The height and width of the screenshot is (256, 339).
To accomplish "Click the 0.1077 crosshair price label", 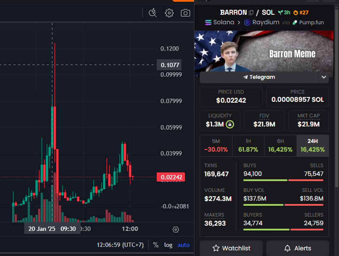I will (x=169, y=65).
